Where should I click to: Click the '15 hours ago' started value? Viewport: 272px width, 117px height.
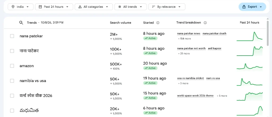point(155,93)
